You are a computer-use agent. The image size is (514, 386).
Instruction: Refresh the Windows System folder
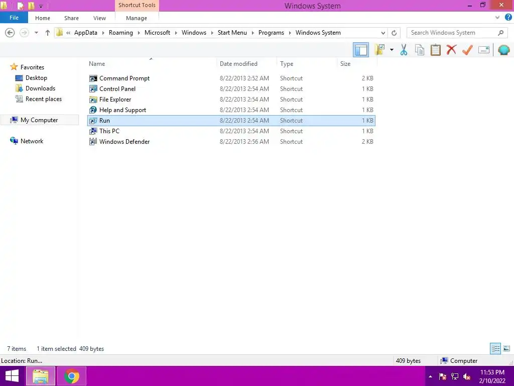(x=394, y=33)
